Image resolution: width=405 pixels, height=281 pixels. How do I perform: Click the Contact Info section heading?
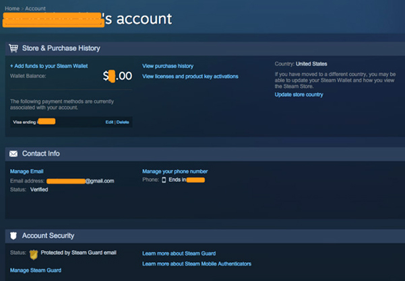pyautogui.click(x=41, y=153)
